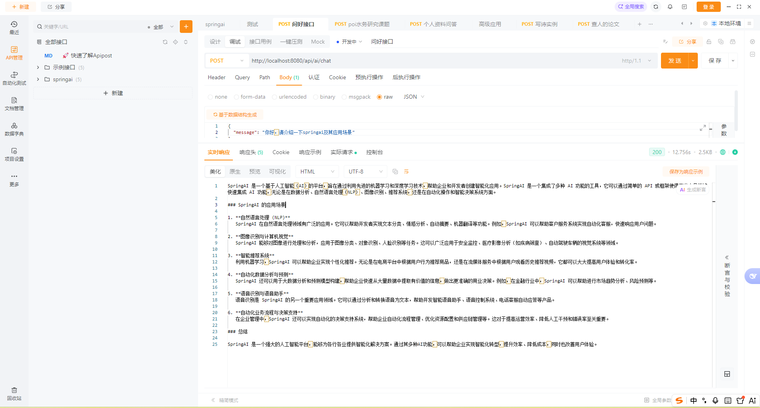Click the globe icon in response status
This screenshot has width=760, height=408.
pyautogui.click(x=723, y=152)
